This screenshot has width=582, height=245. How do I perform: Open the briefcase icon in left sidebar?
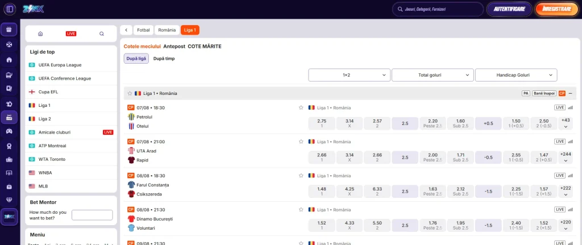point(9,186)
